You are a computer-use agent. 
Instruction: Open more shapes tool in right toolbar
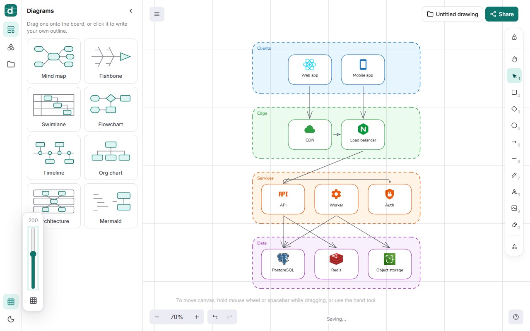[514, 247]
